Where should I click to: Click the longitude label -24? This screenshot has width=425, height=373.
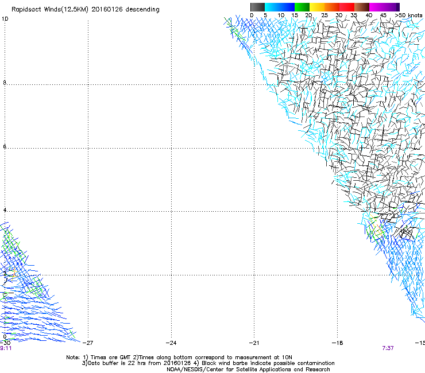click(171, 343)
